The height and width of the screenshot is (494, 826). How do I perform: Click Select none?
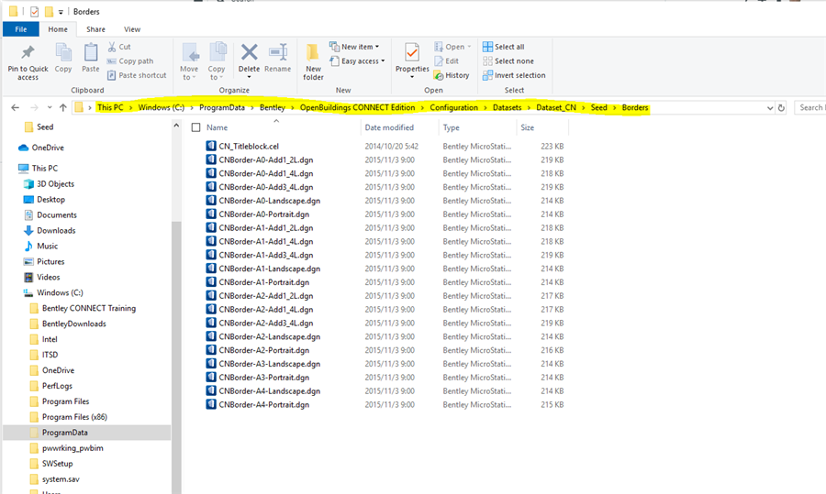(x=508, y=61)
